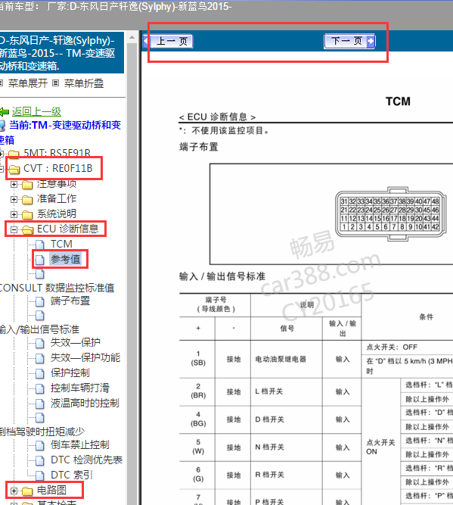Expand the 注意事项 tree node
453x505 pixels.
14,184
